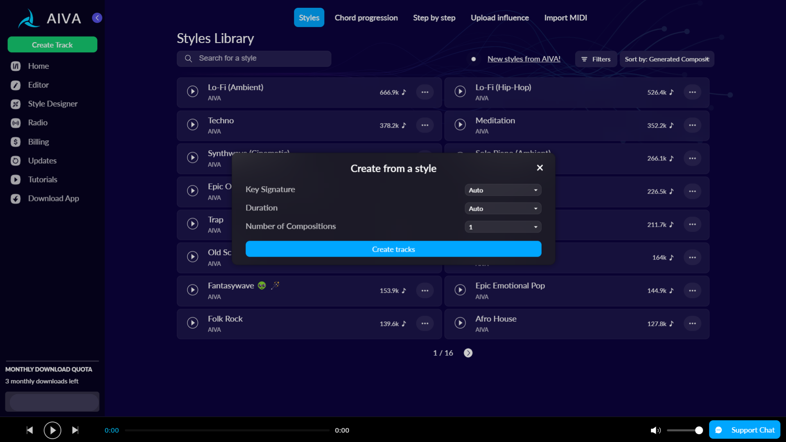This screenshot has width=786, height=442.
Task: Click the Billing dollar icon
Action: tap(16, 142)
